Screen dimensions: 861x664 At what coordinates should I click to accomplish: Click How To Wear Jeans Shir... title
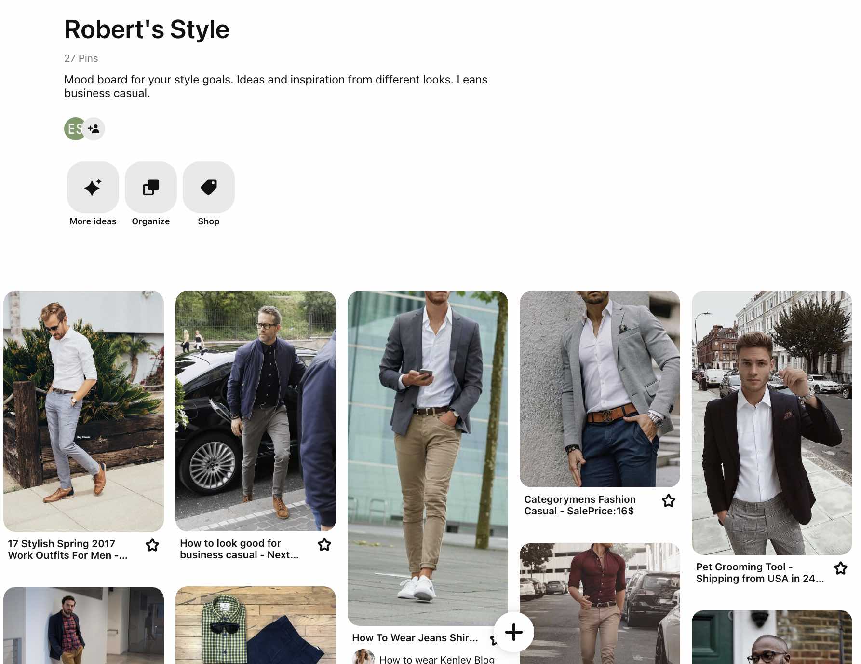coord(415,638)
